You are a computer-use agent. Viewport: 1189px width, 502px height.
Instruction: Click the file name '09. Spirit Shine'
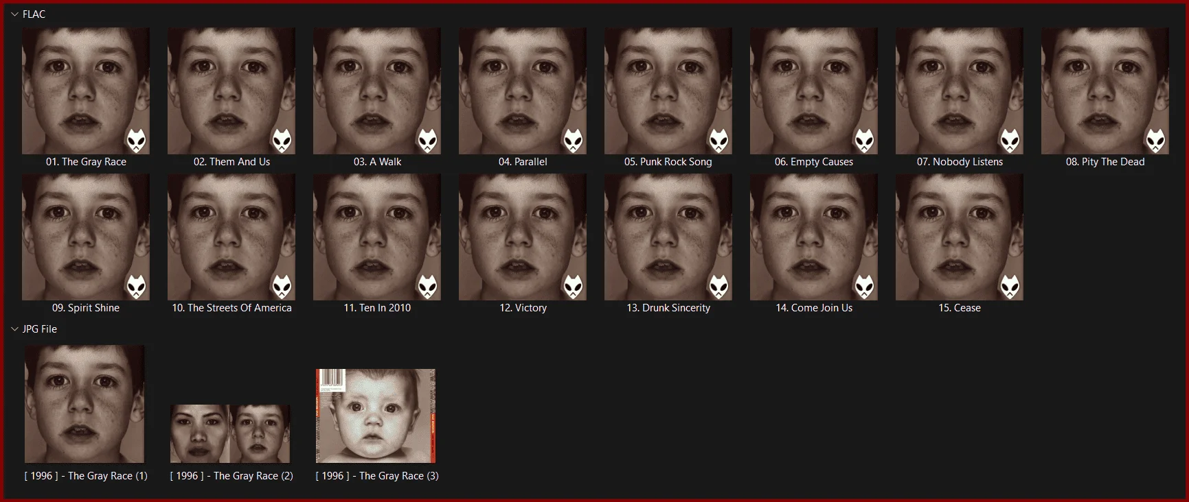[86, 308]
